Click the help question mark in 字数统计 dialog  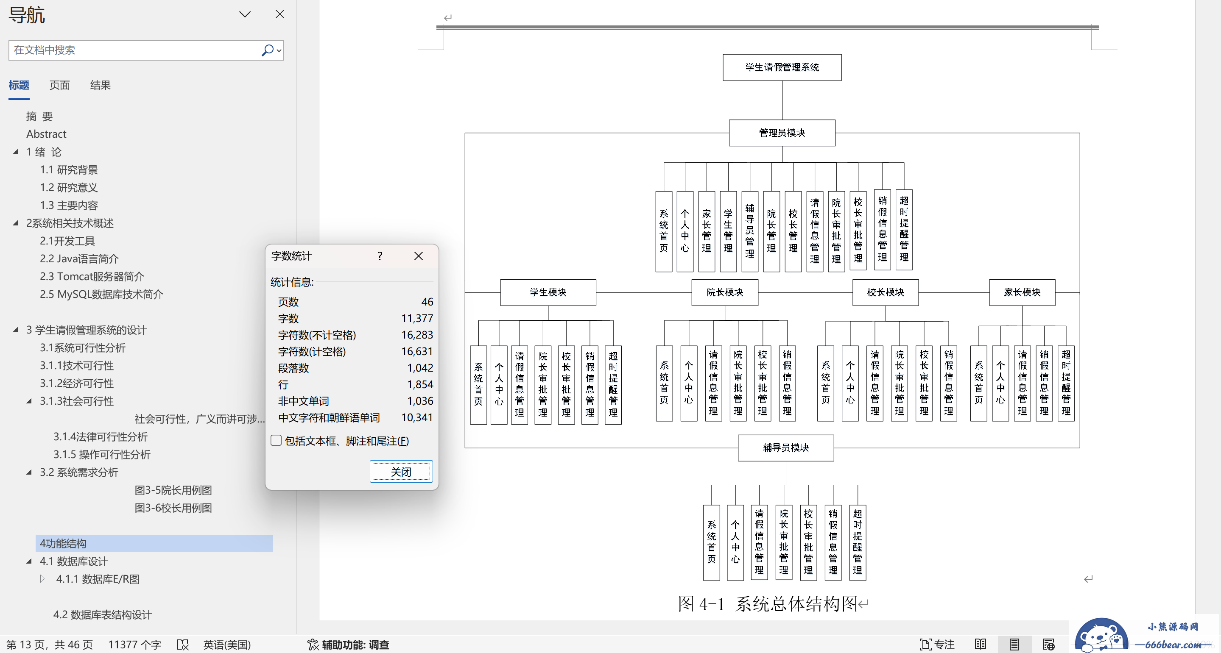[x=380, y=256]
